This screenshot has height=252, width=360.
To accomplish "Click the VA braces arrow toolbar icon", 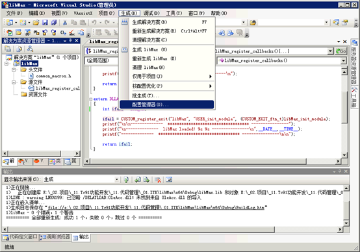I will (63, 32).
